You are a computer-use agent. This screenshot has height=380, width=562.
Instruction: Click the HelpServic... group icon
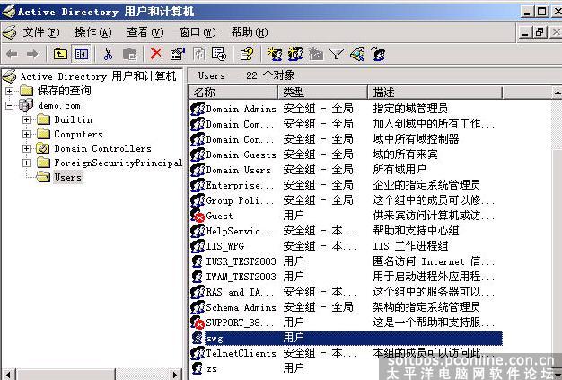pos(198,231)
